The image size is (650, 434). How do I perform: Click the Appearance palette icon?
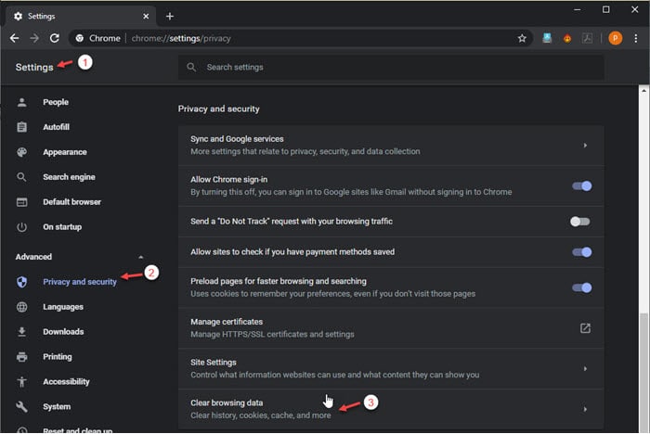point(22,152)
